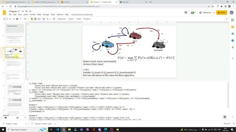
Task: Click Show all downloads
Action: 227,124
